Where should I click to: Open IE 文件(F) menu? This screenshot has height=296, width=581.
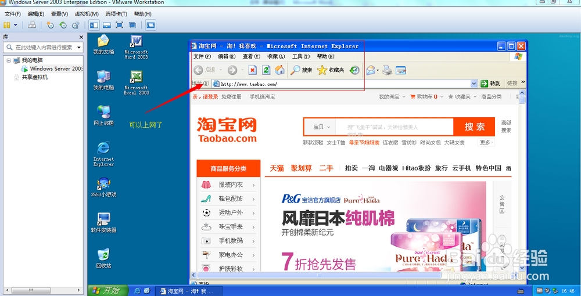click(x=202, y=57)
